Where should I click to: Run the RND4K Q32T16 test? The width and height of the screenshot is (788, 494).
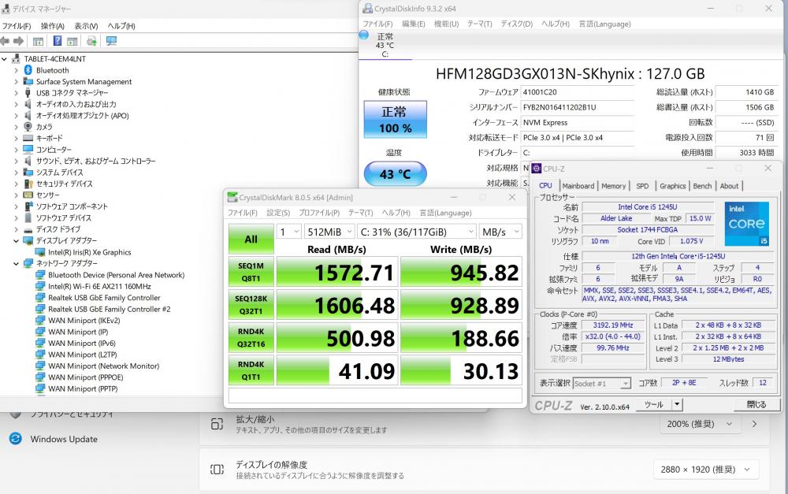(251, 338)
